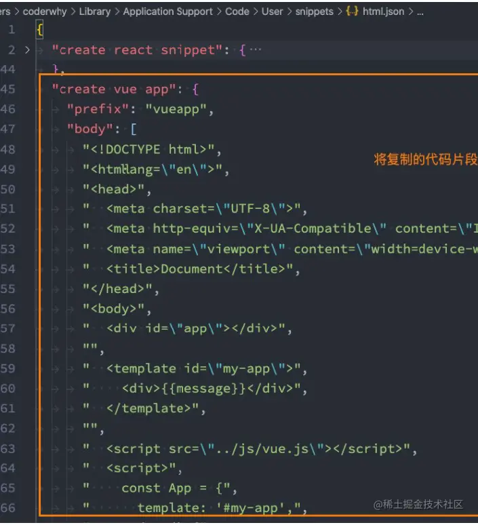Click line number 45 in gutter
The height and width of the screenshot is (525, 478).
tap(8, 90)
